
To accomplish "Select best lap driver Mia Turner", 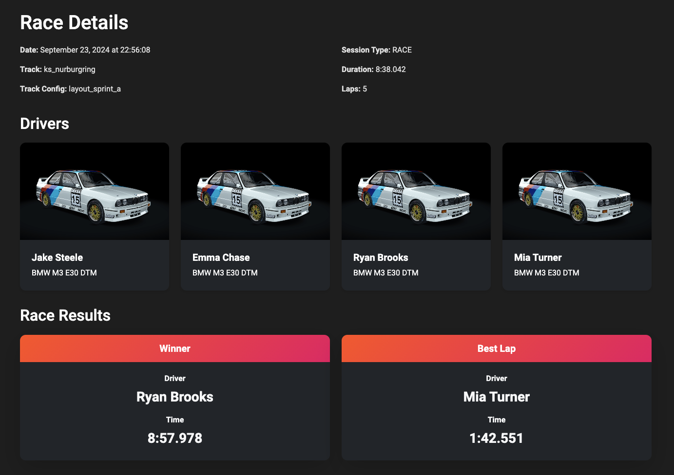I will coord(497,397).
